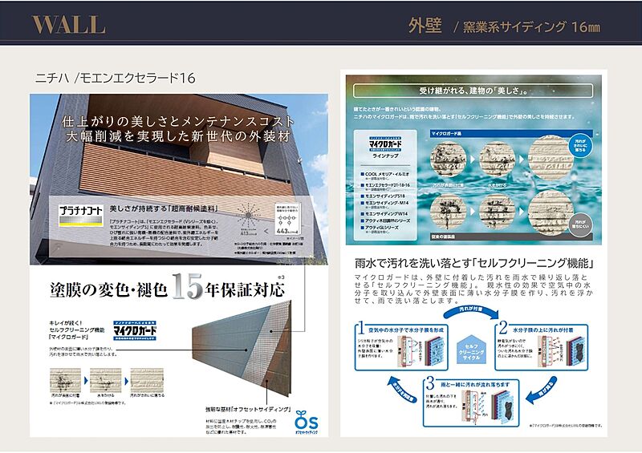This screenshot has width=642, height=453.
Task: Click the マイクロガード logo above ラインナップ
Action: coord(385,144)
